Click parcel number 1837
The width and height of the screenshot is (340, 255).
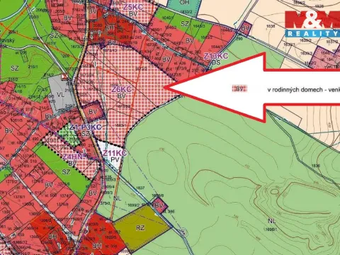140,188
